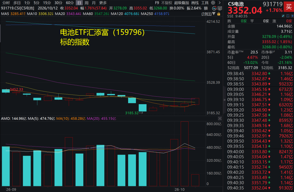Image resolution: width=294 pixels, height=192 pixels.
Task: Click the red 买 buy button
Action: point(289,7)
